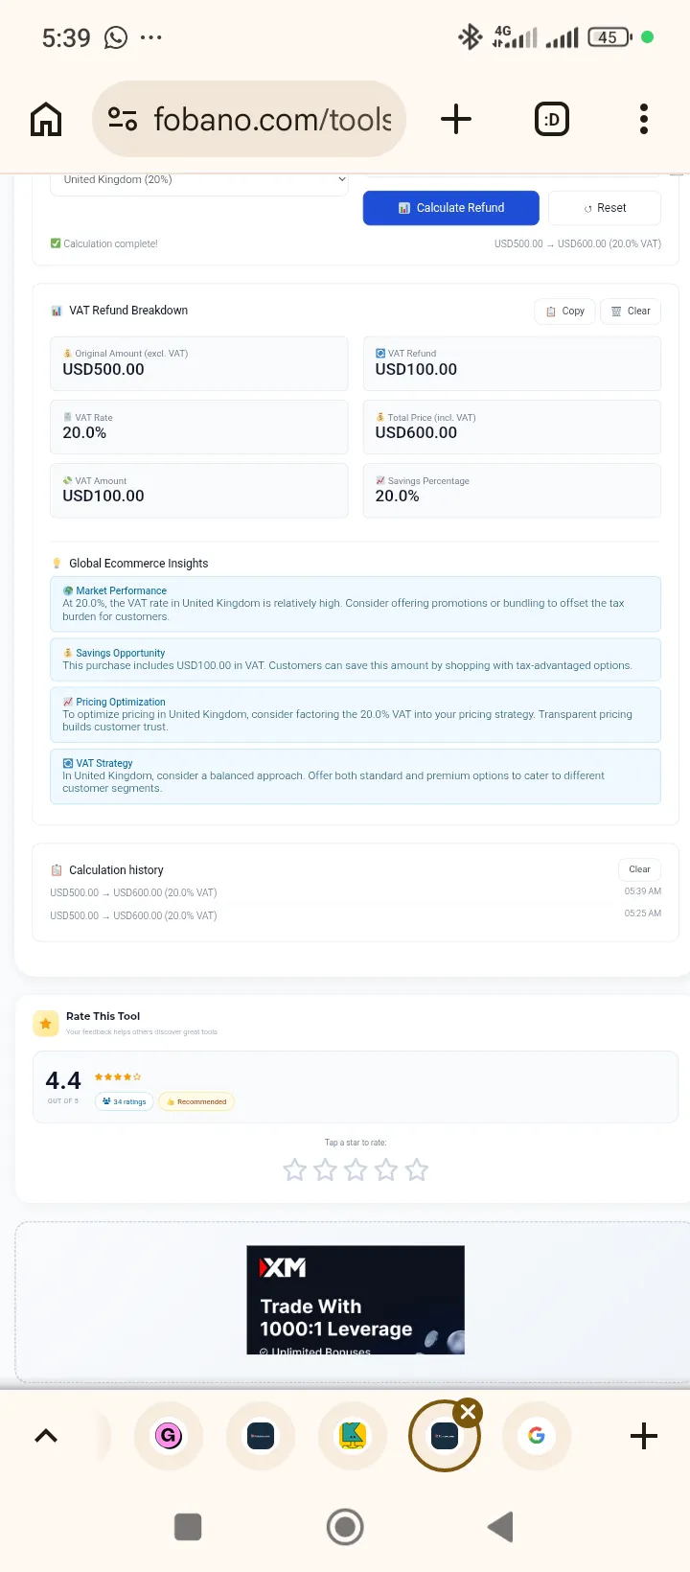
Task: Rate the tool two stars
Action: (x=326, y=1169)
